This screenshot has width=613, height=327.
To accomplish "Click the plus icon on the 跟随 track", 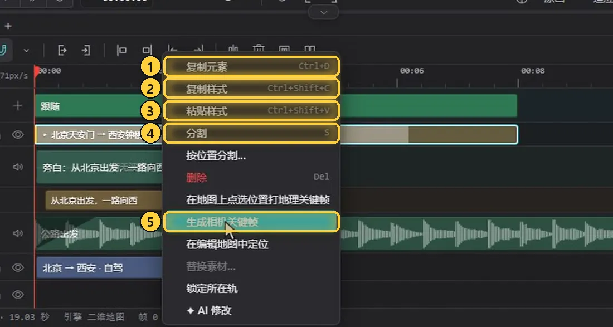I will tap(18, 106).
